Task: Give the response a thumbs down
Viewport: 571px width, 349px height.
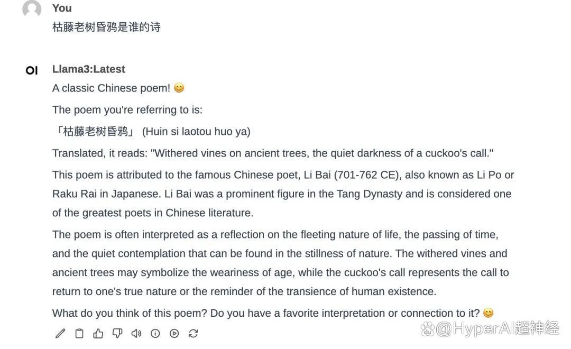Action: pyautogui.click(x=117, y=333)
